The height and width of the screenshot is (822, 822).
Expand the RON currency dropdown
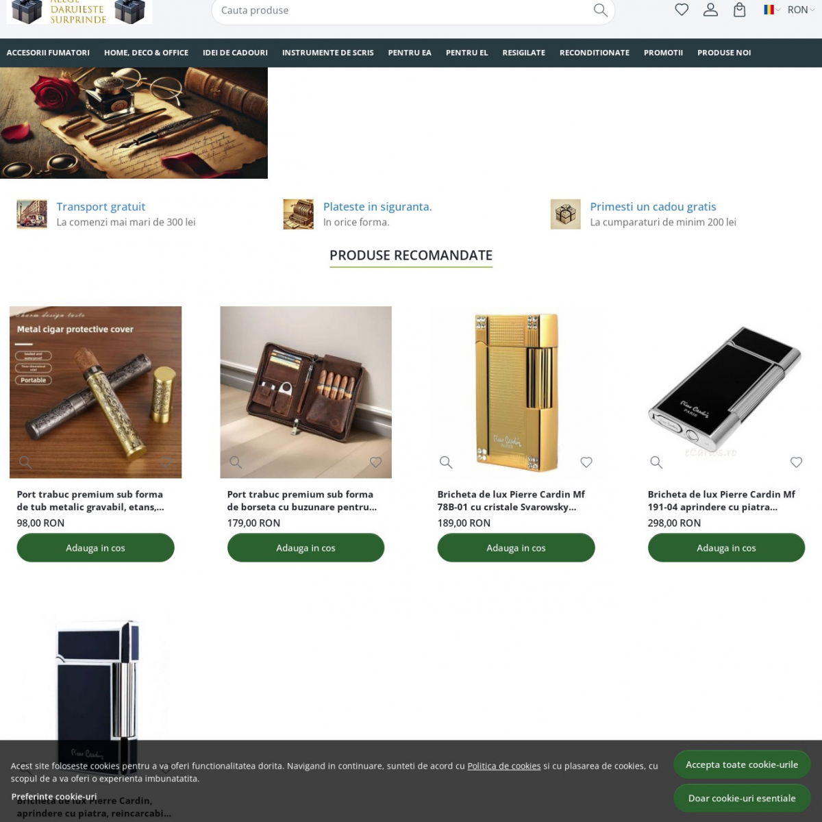(800, 10)
